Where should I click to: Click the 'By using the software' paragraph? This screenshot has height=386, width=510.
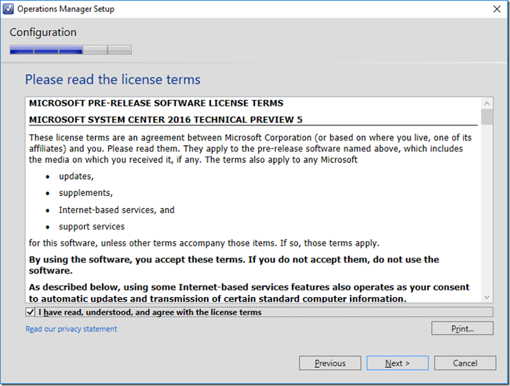pyautogui.click(x=234, y=265)
